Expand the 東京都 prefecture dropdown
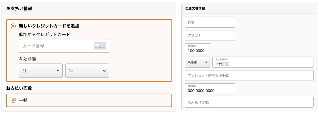 coord(197,62)
